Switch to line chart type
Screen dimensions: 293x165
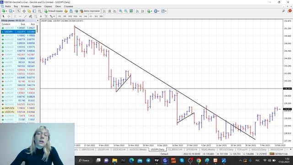(x=115, y=11)
